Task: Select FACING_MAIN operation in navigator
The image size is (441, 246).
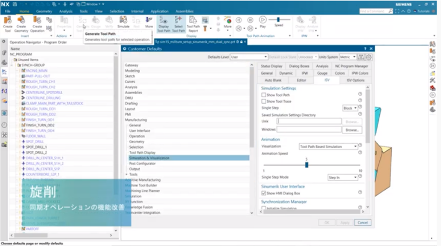Action: point(37,71)
